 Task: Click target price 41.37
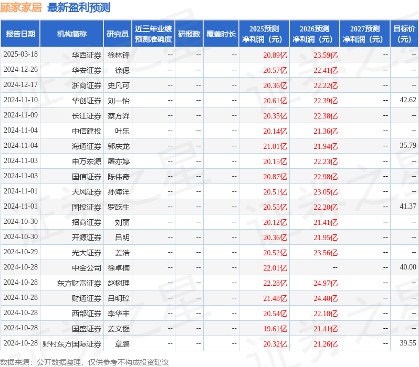pos(408,207)
